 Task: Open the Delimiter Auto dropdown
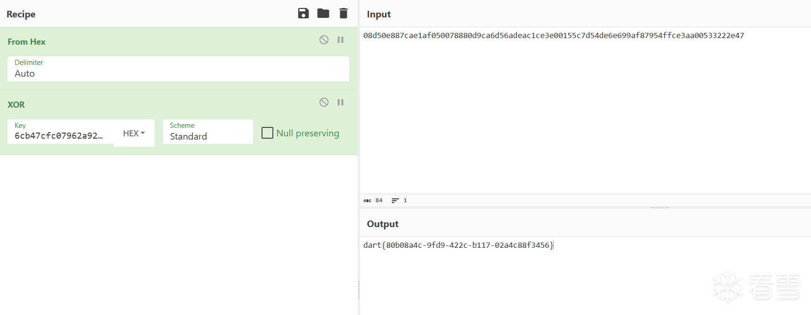coord(178,69)
